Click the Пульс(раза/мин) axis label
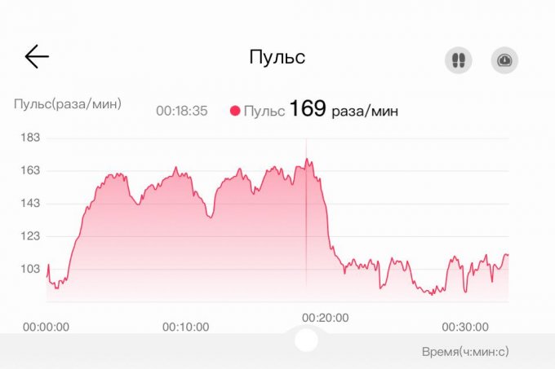The height and width of the screenshot is (369, 555). [x=68, y=103]
